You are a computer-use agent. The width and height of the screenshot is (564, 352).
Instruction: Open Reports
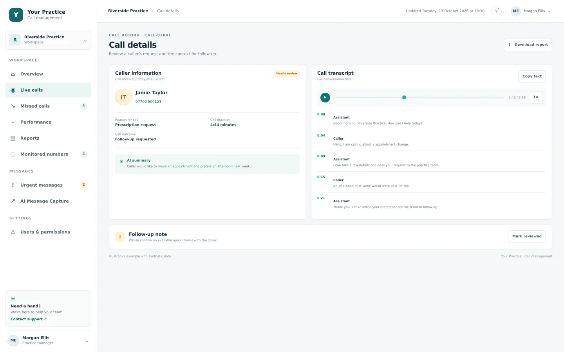point(48,138)
